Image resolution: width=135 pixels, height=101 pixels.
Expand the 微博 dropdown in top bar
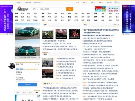coord(85,3)
